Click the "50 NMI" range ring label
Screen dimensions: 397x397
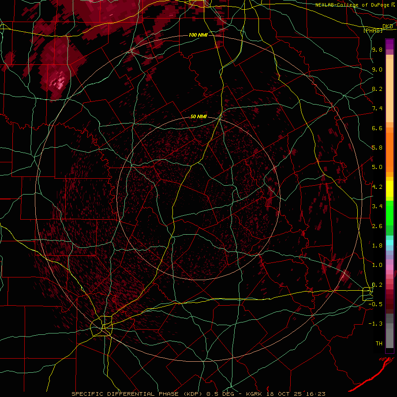pos(198,117)
